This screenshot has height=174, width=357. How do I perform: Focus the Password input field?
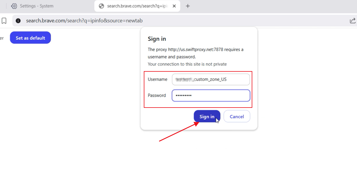coord(211,96)
